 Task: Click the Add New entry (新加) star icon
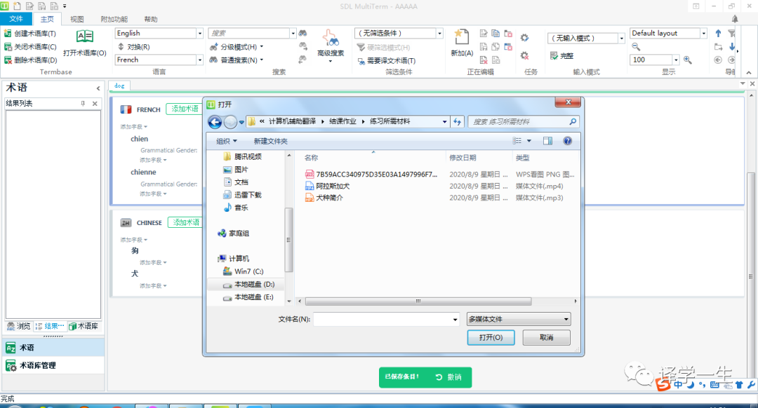tap(462, 36)
